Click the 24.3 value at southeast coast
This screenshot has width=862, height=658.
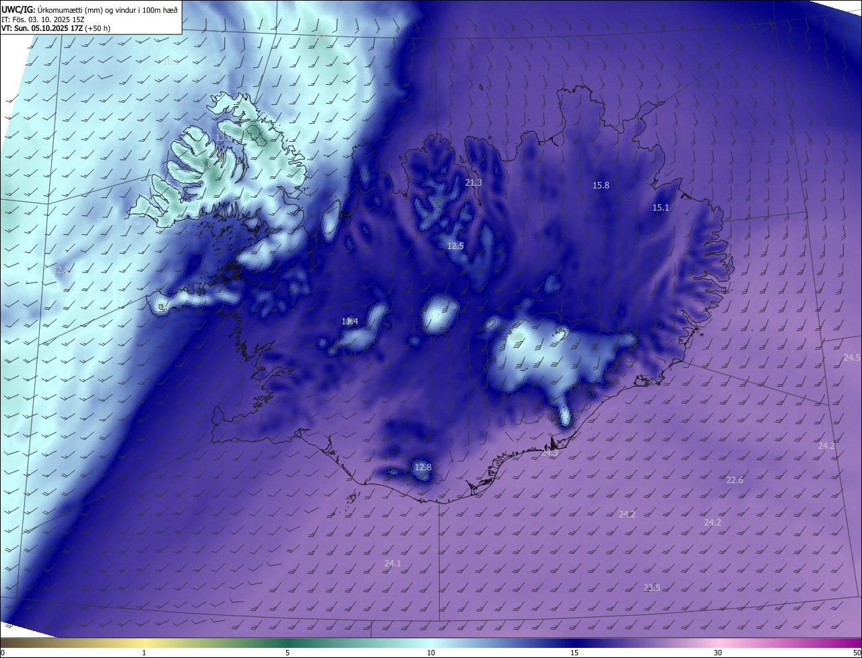[550, 453]
